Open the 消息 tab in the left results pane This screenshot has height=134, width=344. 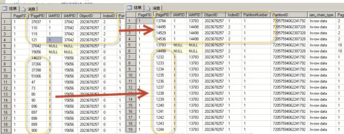coord(28,9)
